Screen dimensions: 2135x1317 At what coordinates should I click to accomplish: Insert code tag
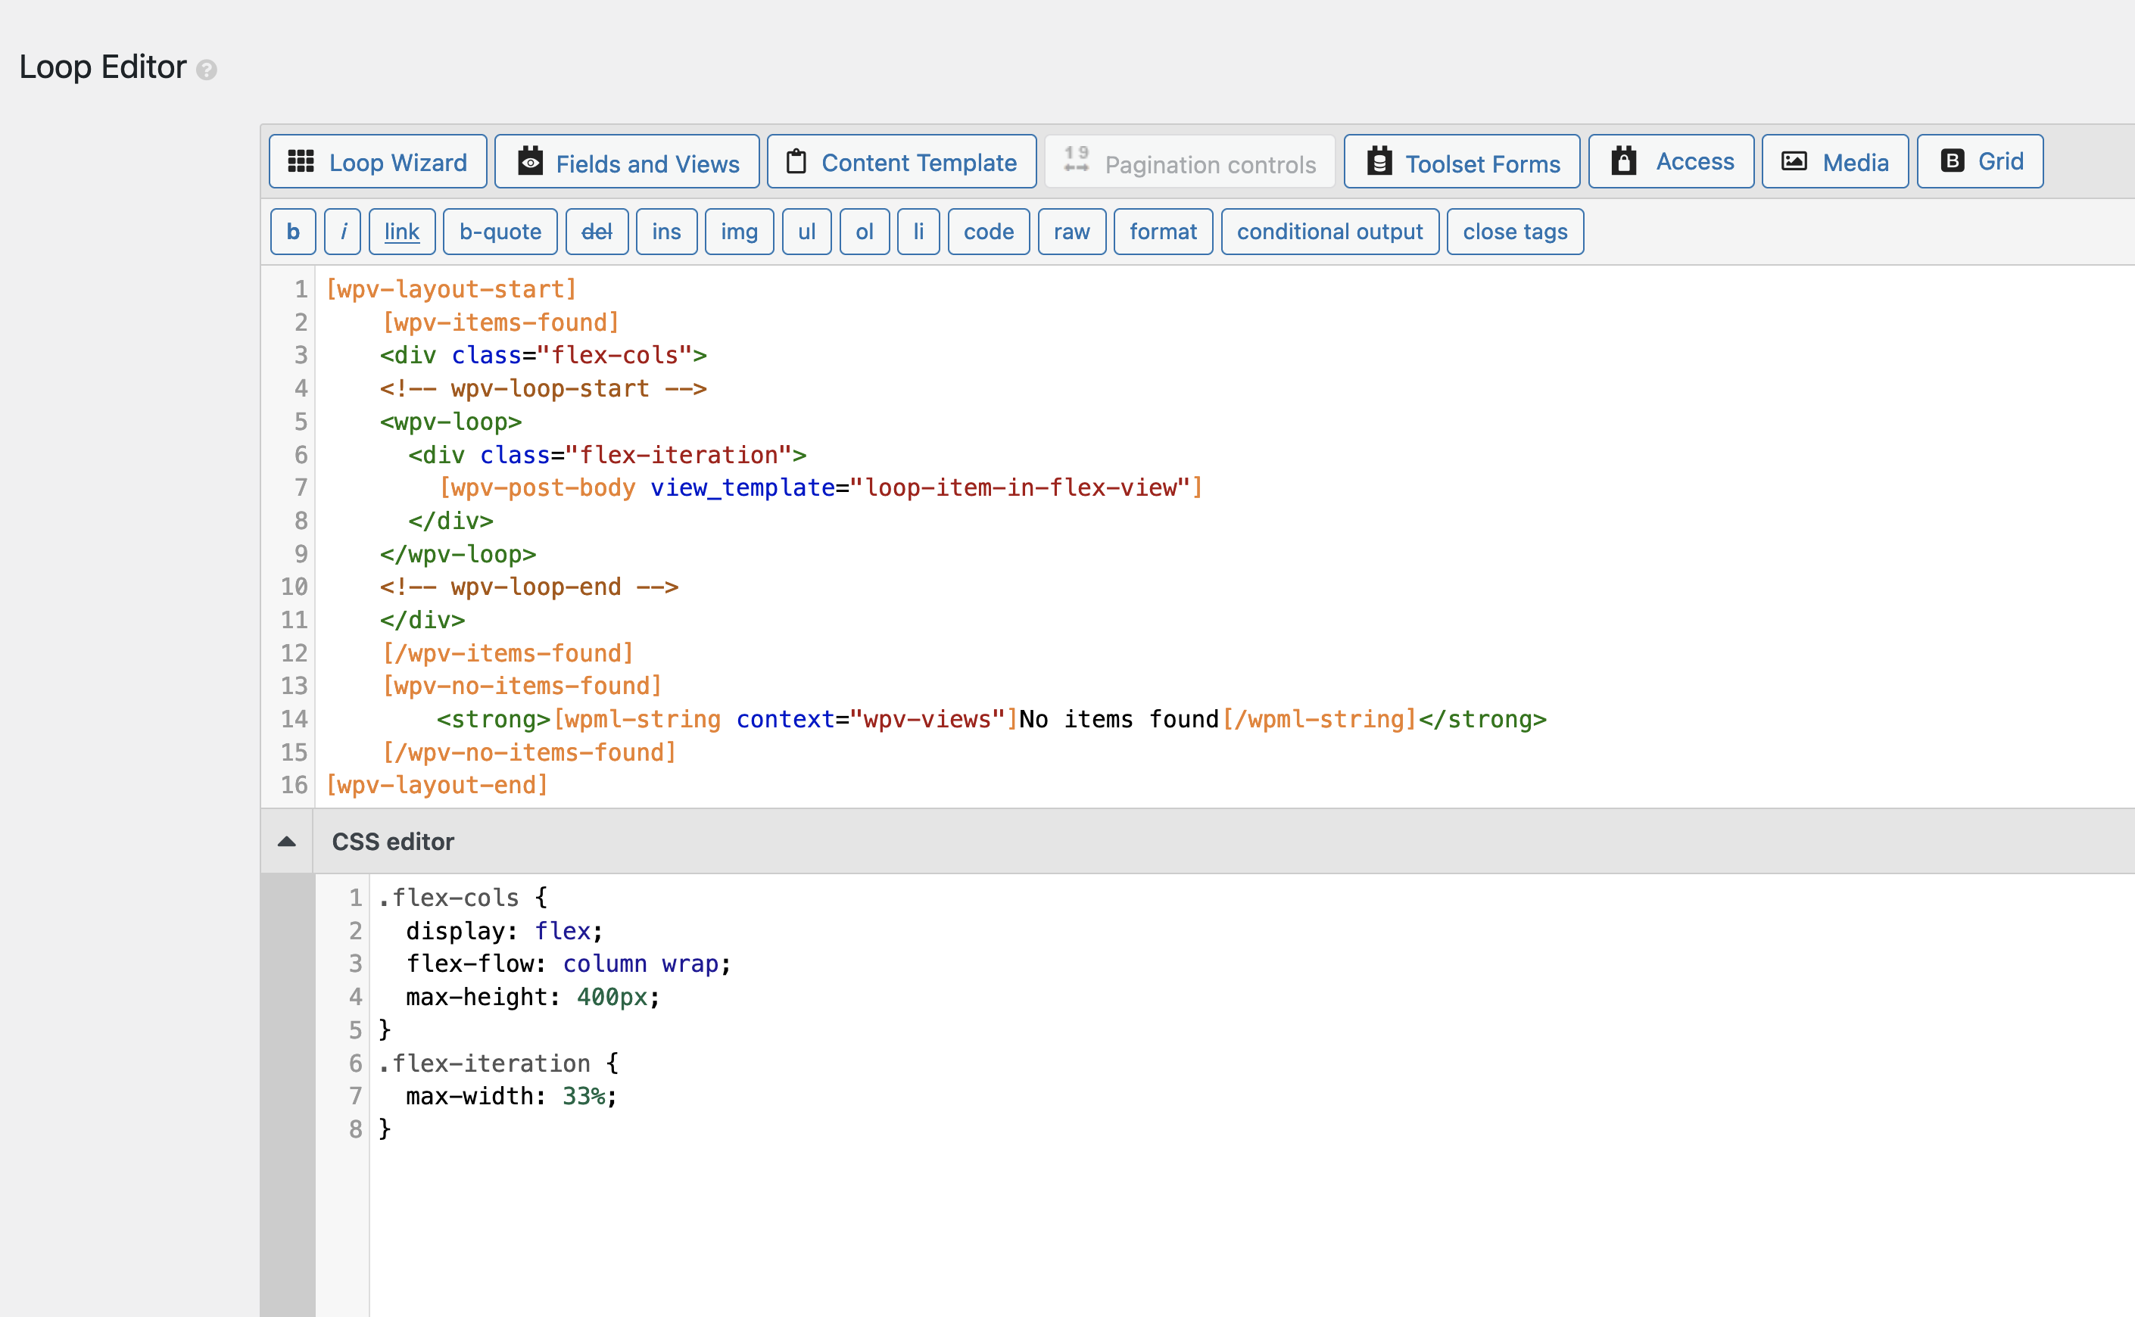click(989, 232)
